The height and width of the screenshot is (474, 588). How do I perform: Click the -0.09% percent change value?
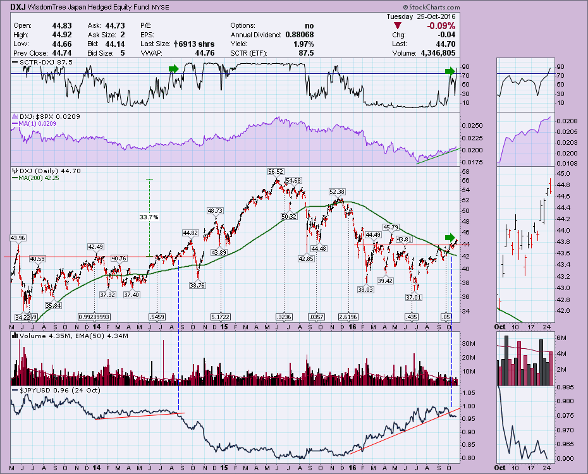[441, 26]
